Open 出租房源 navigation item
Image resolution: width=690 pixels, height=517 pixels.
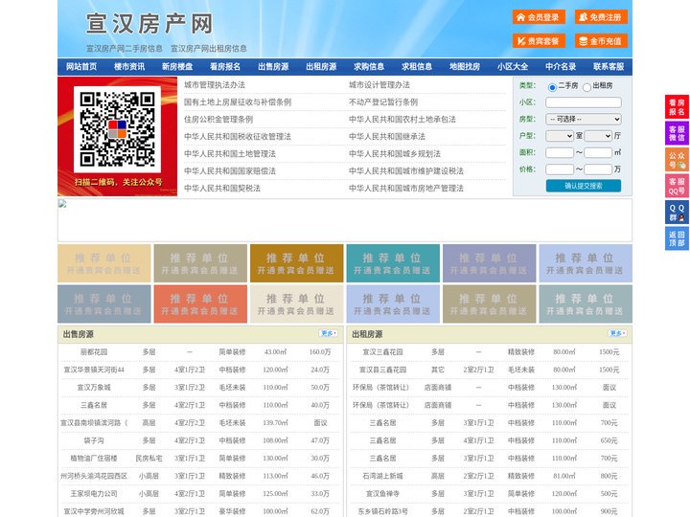pyautogui.click(x=321, y=67)
